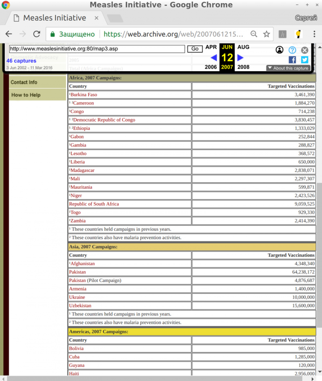Open the Chrome three-dot menu

[314, 34]
